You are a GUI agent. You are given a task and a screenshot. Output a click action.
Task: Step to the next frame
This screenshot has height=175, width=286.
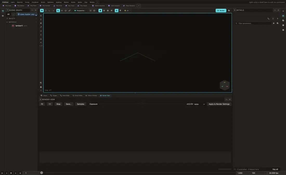coord(16,173)
